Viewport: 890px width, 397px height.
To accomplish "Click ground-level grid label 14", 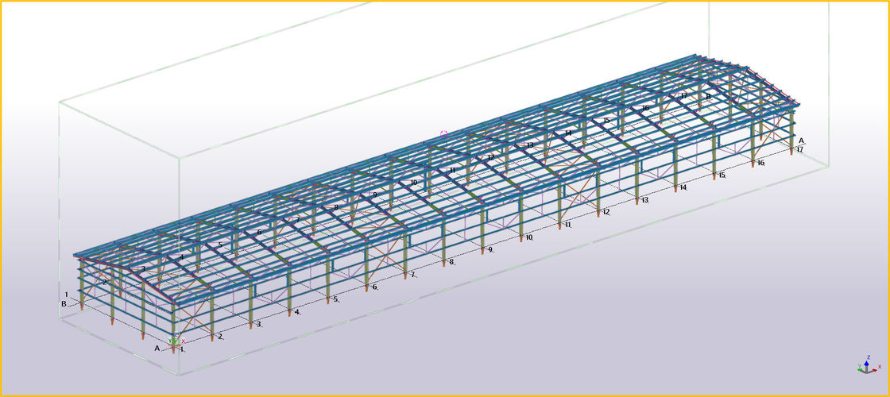I will [683, 188].
